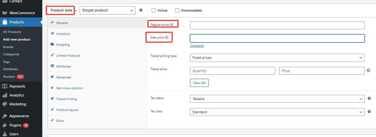Click the red 251 Reviews badge
The image size is (376, 137).
(x=20, y=77)
